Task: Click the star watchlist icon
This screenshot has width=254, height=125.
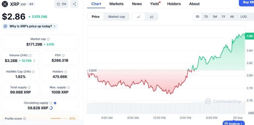Action: tap(59, 4)
